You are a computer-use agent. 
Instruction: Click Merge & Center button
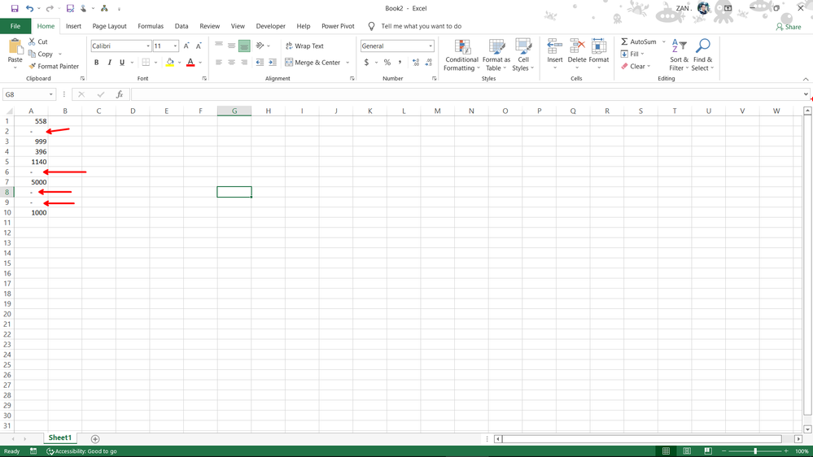click(x=313, y=62)
